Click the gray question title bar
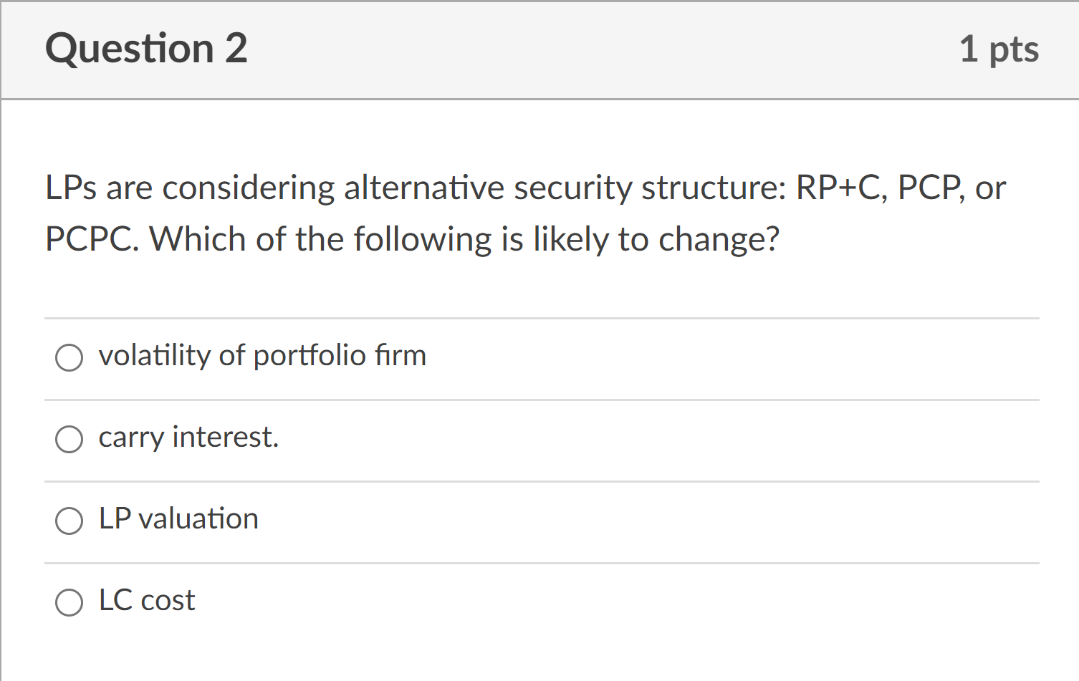Screen dimensions: 1079x681 pyautogui.click(x=537, y=50)
